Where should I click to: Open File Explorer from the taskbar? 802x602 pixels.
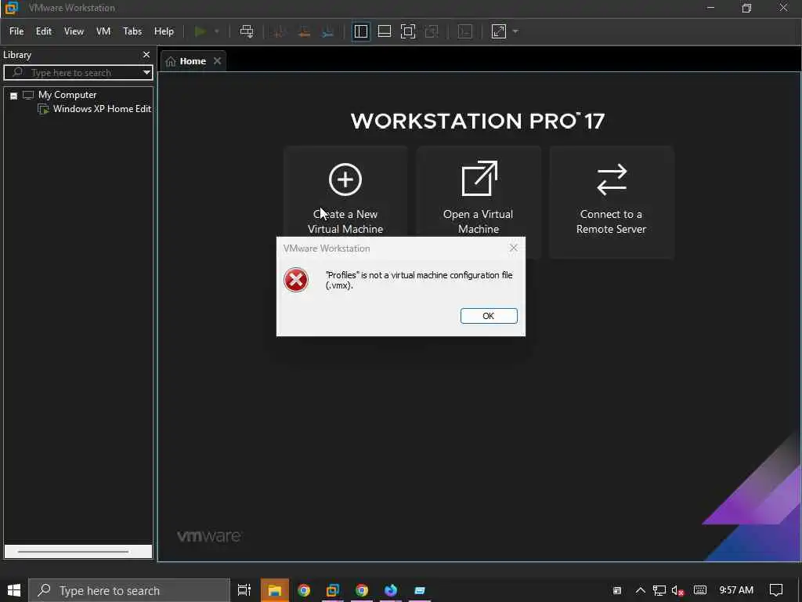[x=275, y=590]
